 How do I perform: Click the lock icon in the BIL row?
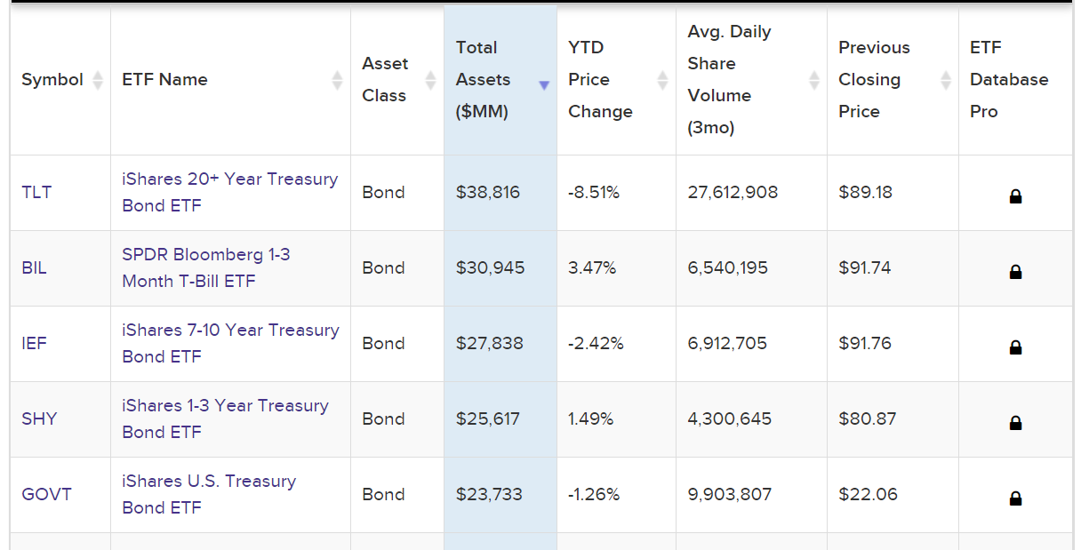pyautogui.click(x=1015, y=272)
